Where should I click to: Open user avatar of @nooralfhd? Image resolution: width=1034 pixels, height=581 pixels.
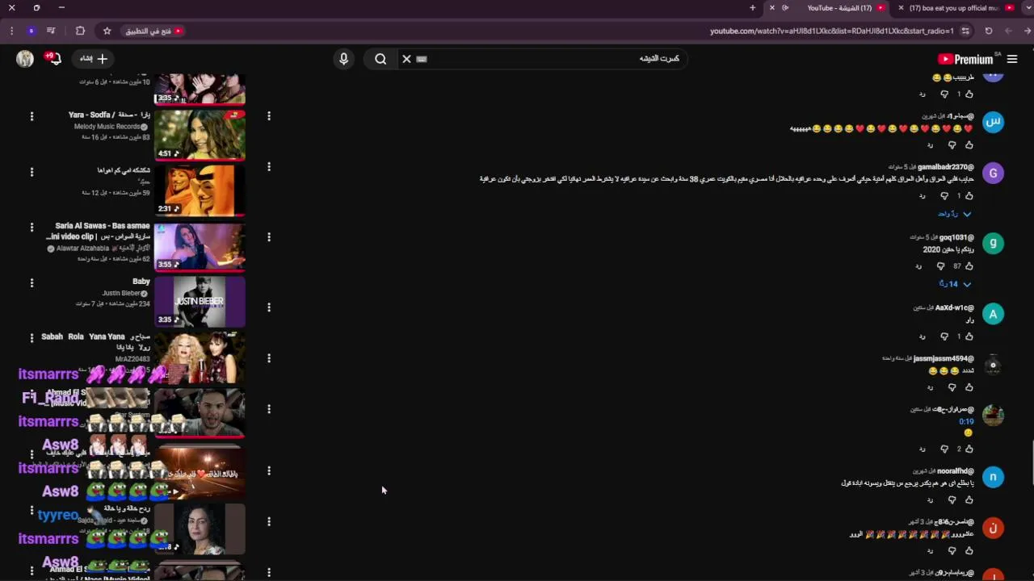(993, 477)
